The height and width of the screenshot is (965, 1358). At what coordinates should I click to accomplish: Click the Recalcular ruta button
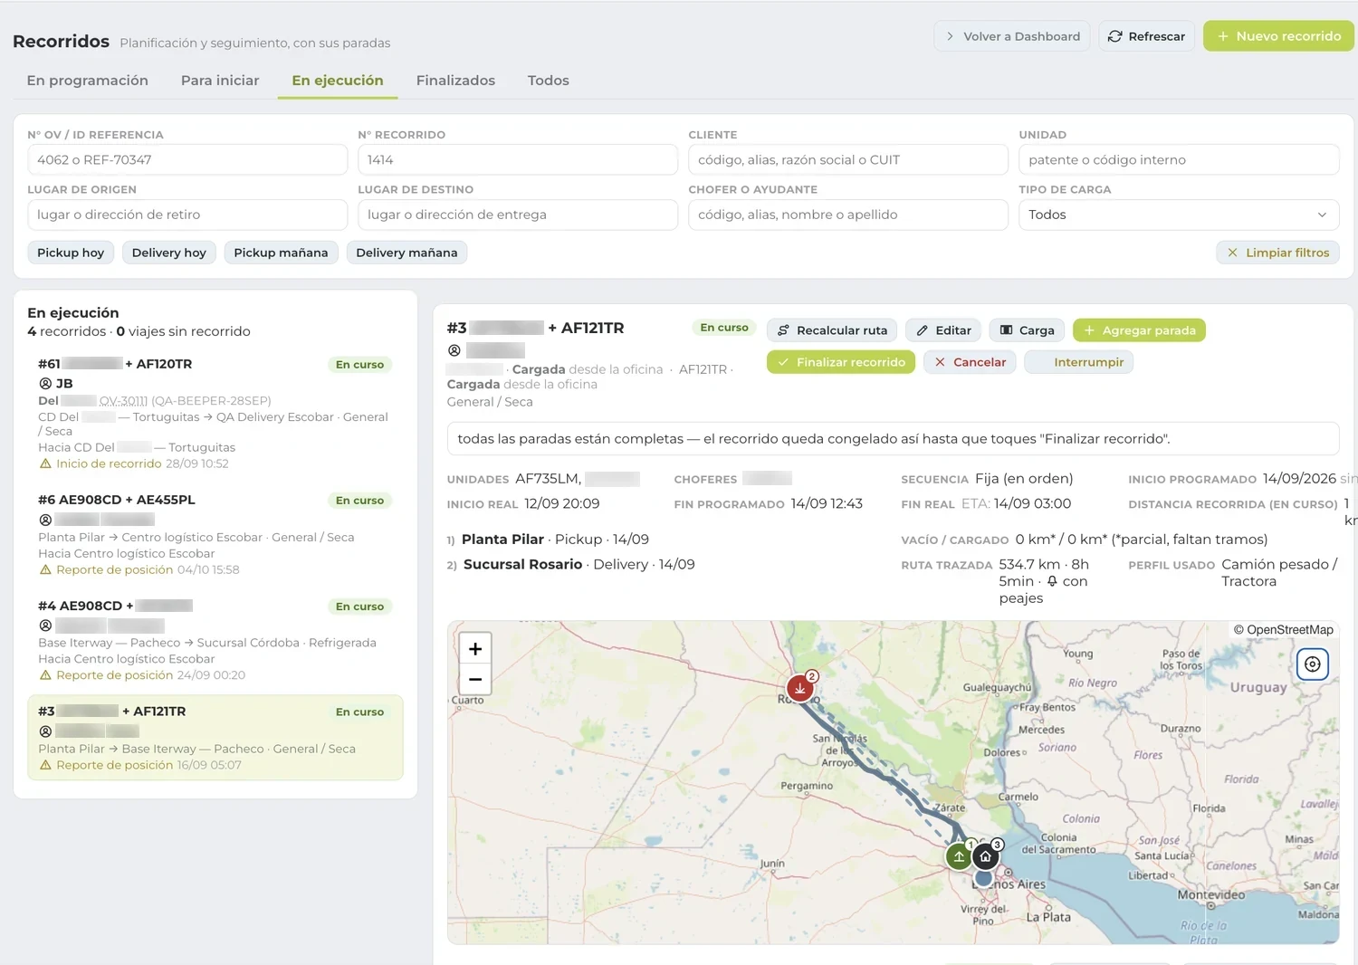pos(832,330)
